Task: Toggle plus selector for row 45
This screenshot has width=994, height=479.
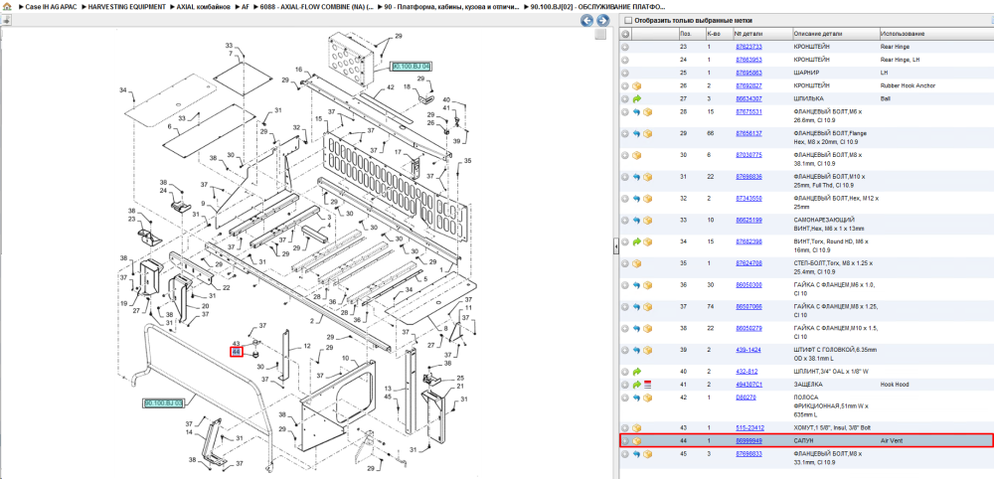Action: pos(625,453)
